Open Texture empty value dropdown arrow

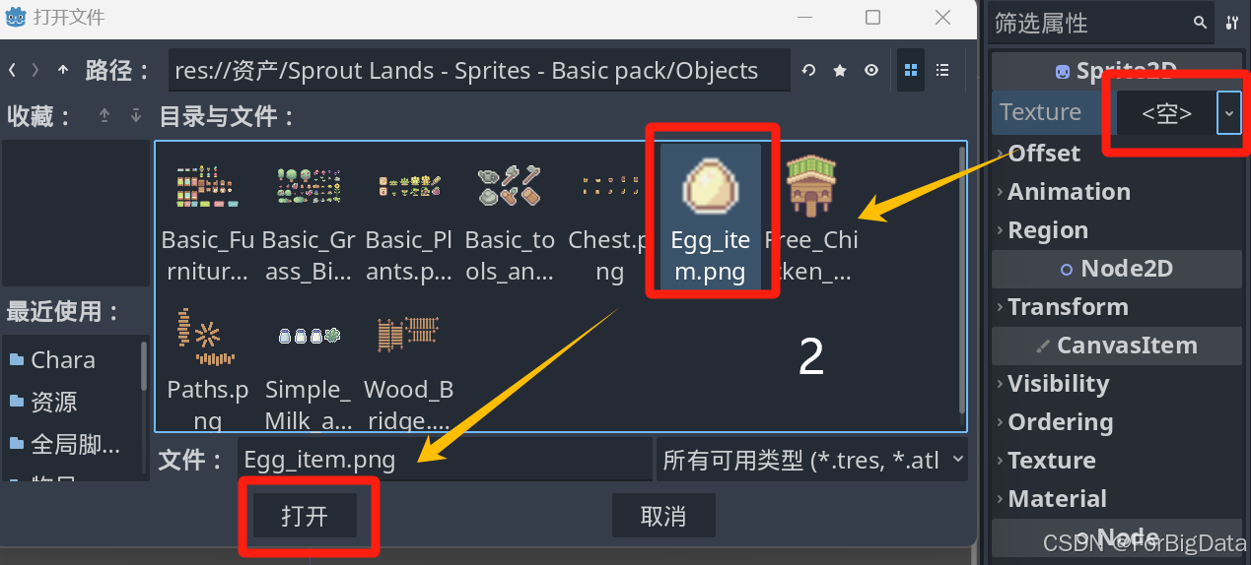pos(1228,113)
